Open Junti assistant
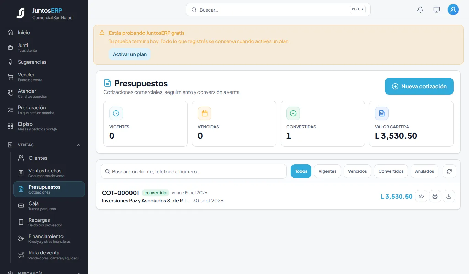The height and width of the screenshot is (274, 469). [x=44, y=47]
